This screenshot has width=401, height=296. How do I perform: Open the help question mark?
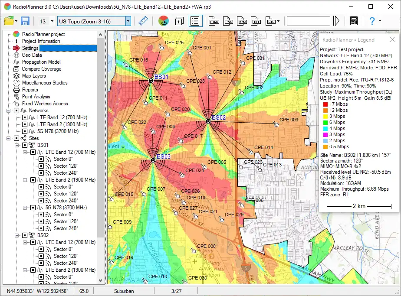[x=372, y=21]
